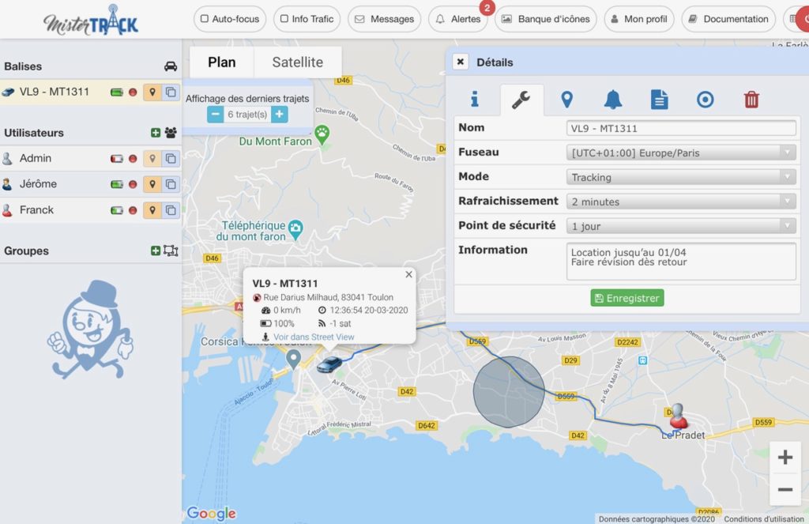Click the blue car marker on the map

(x=329, y=364)
